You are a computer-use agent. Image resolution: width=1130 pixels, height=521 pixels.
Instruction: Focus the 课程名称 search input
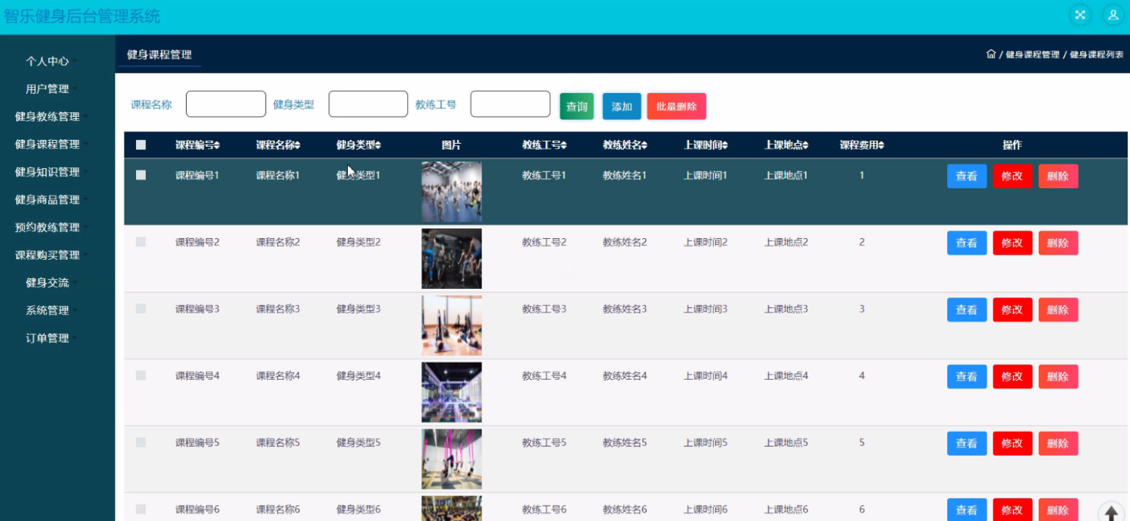pos(226,104)
